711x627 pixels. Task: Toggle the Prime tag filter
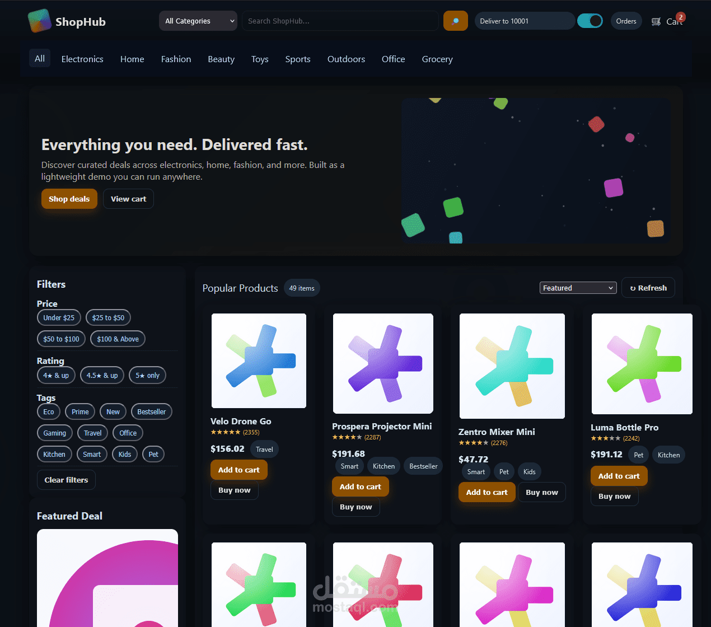point(80,411)
